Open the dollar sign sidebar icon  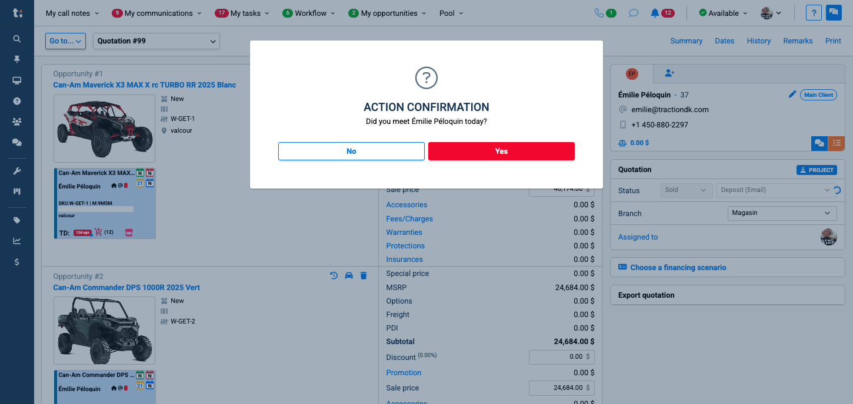click(x=17, y=262)
